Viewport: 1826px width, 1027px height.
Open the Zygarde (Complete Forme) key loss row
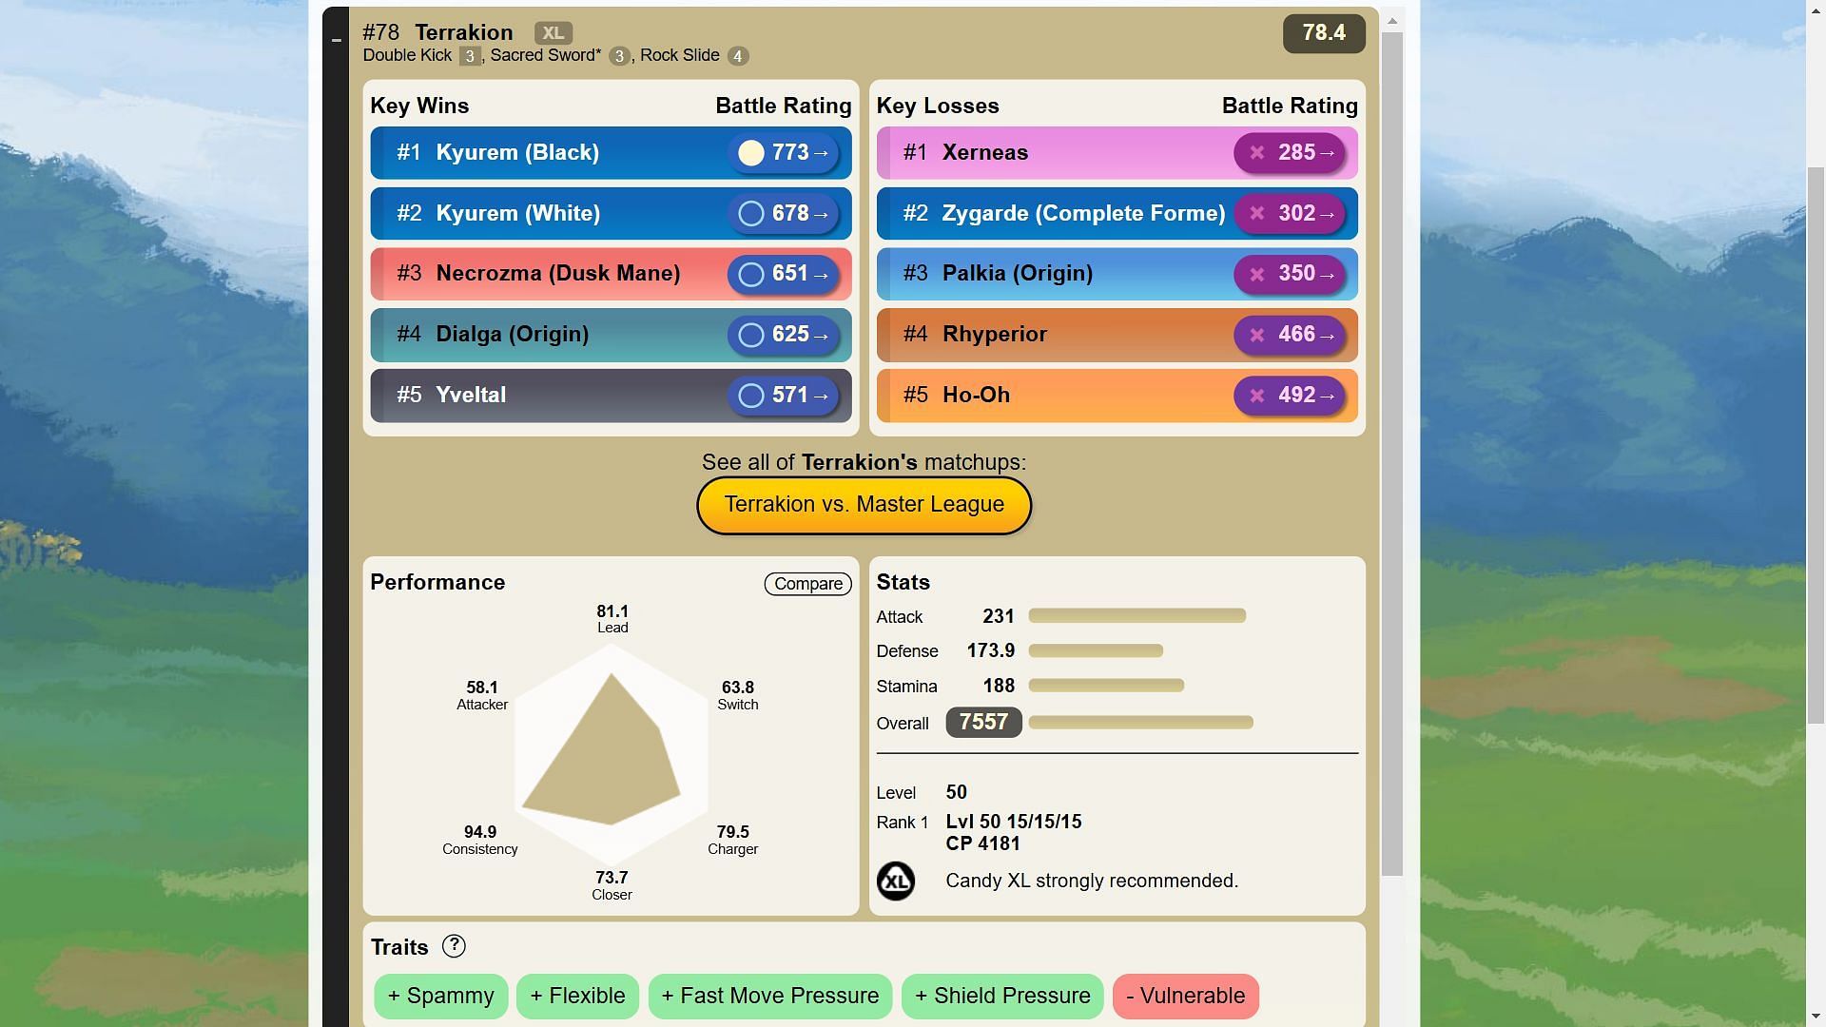(1117, 213)
